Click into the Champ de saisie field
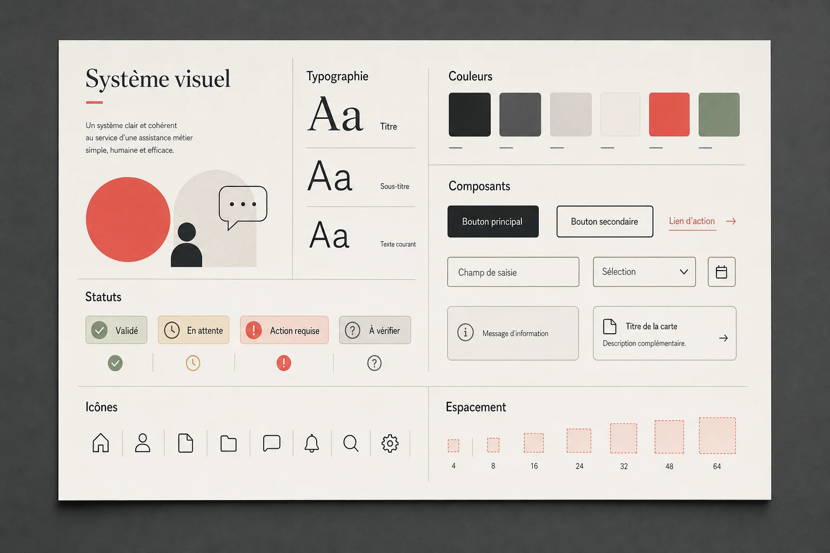This screenshot has width=830, height=553. click(x=513, y=272)
